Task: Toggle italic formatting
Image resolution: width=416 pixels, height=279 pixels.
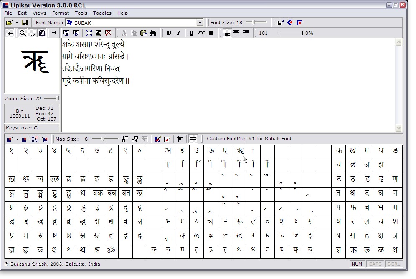Action: click(x=178, y=33)
